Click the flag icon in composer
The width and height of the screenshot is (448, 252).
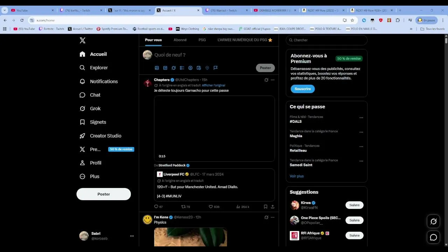(216, 68)
